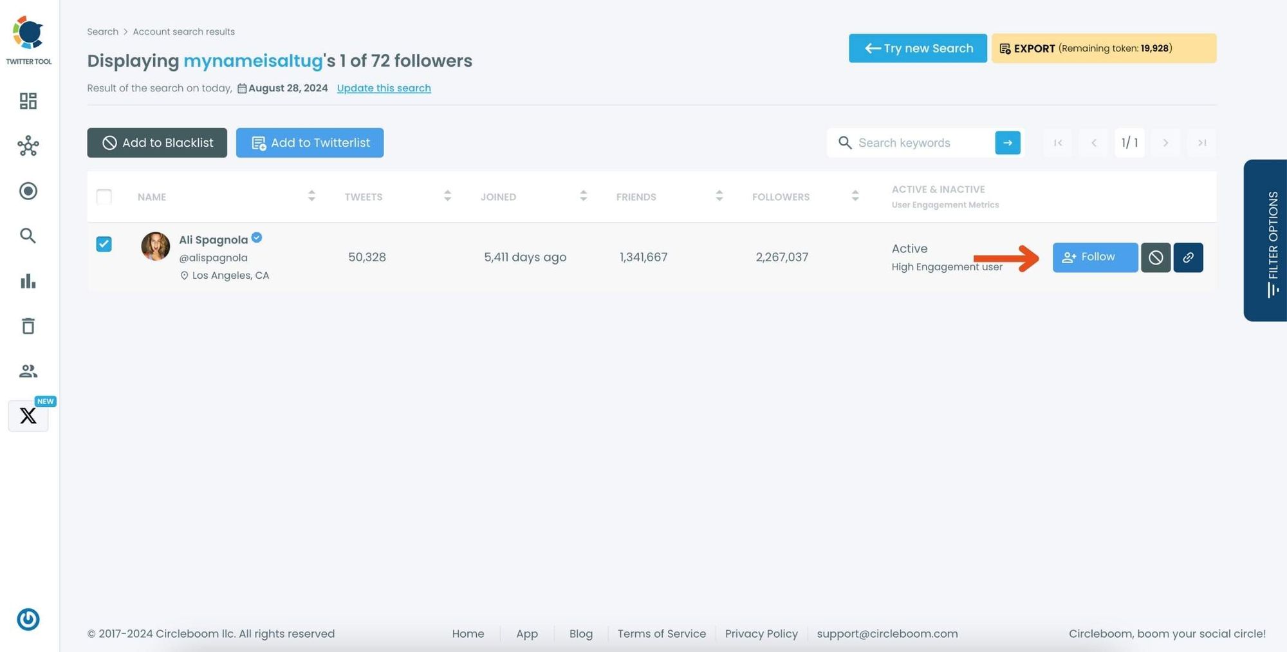This screenshot has height=652, width=1287.
Task: Open Terms of Service footer link
Action: pos(662,634)
